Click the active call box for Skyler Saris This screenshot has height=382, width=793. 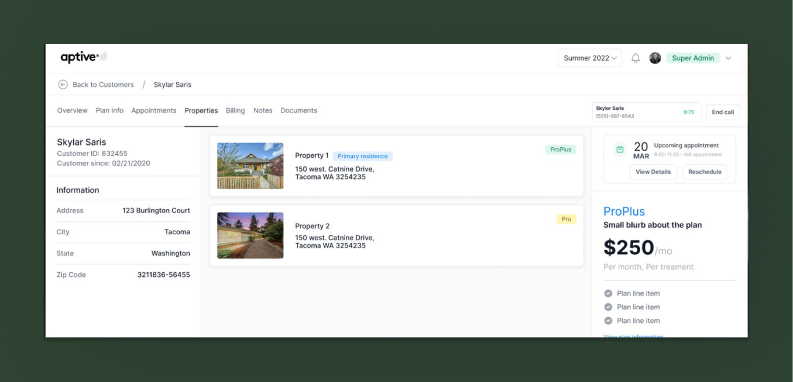[647, 112]
